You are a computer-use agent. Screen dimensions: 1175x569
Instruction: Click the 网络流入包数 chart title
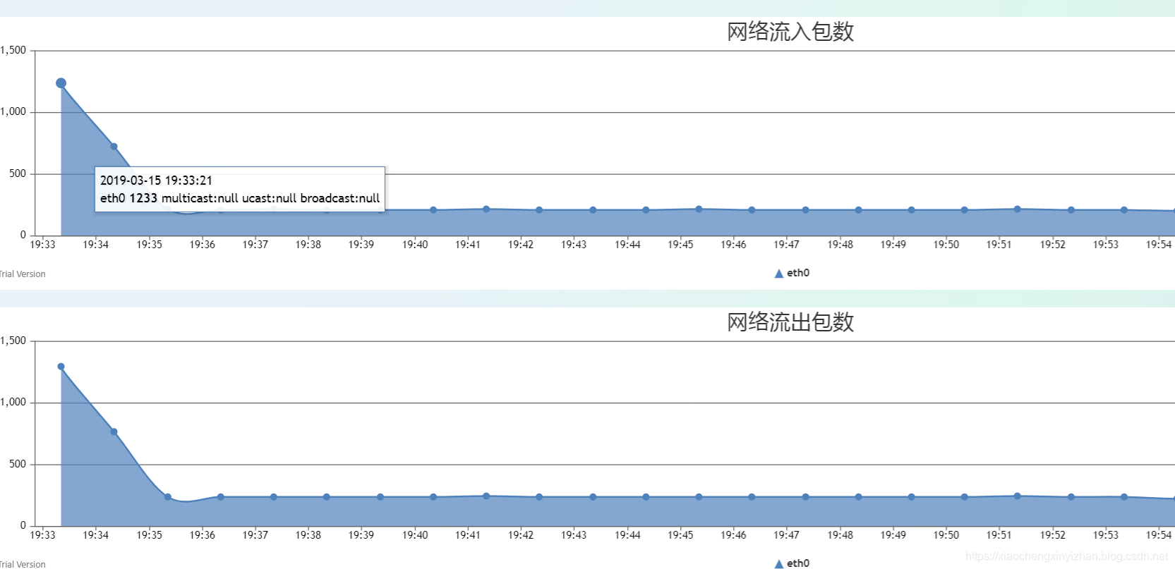point(790,32)
